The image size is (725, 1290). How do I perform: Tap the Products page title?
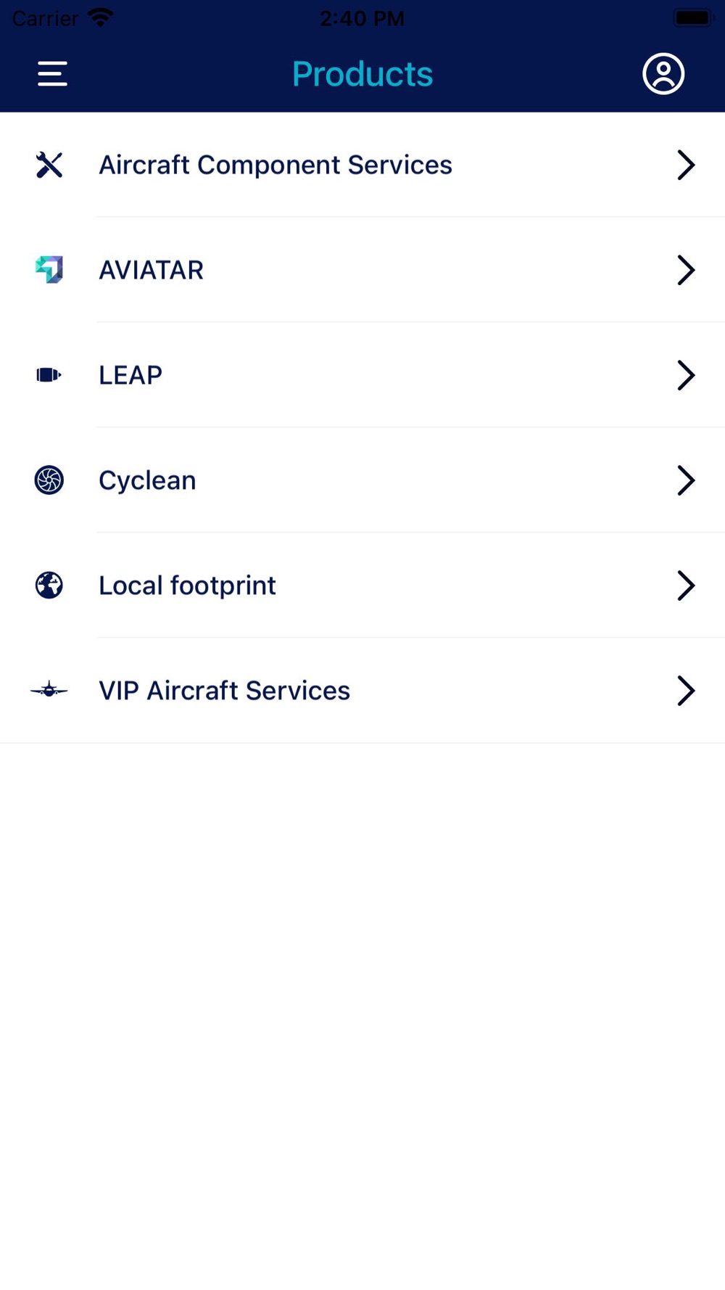pyautogui.click(x=362, y=74)
